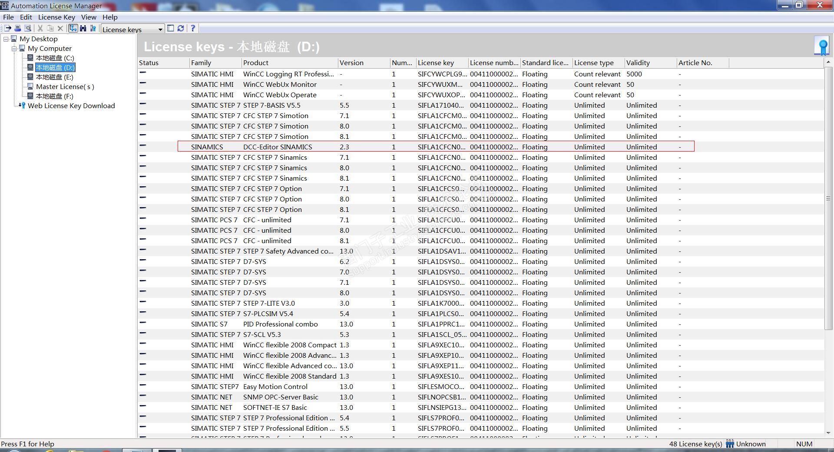Select 本地磁盘 (E:) in the tree
The width and height of the screenshot is (834, 452).
pyautogui.click(x=54, y=77)
